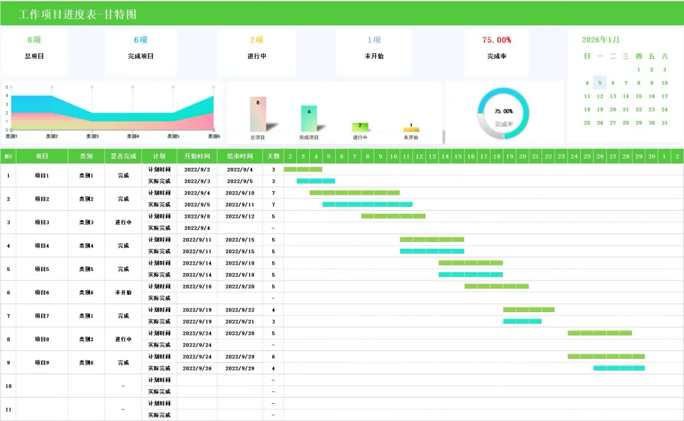Select 项目6's green planned Gantt bar
Viewport: 684px width, 421px height.
point(497,286)
